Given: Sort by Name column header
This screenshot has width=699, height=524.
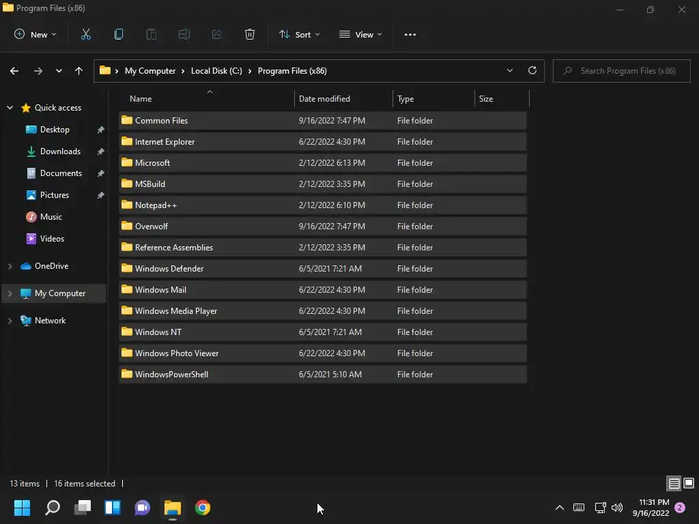Looking at the screenshot, I should pos(207,98).
